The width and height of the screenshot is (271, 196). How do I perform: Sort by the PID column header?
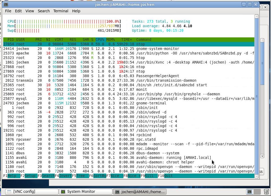[10, 40]
